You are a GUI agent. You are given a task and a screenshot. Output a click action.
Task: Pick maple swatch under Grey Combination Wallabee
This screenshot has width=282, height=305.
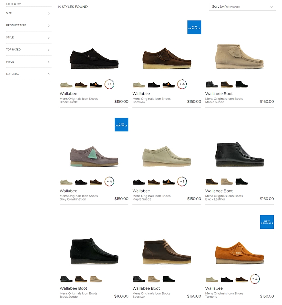click(x=66, y=182)
